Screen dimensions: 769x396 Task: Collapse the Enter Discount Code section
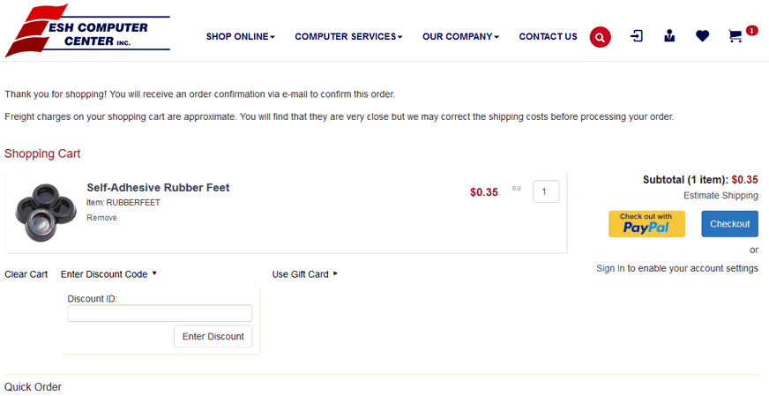click(108, 274)
